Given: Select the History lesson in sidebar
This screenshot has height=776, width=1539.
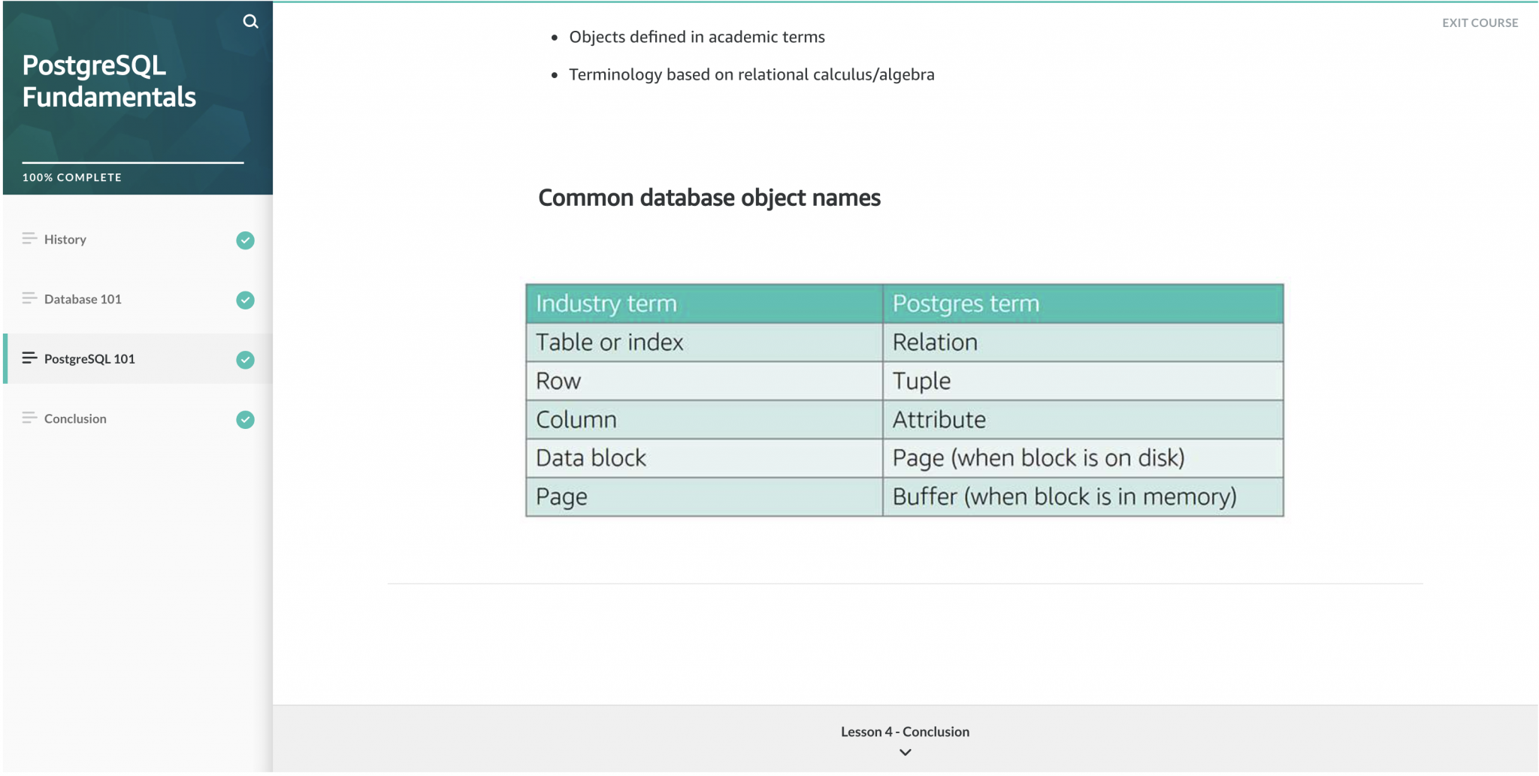Looking at the screenshot, I should tap(66, 239).
